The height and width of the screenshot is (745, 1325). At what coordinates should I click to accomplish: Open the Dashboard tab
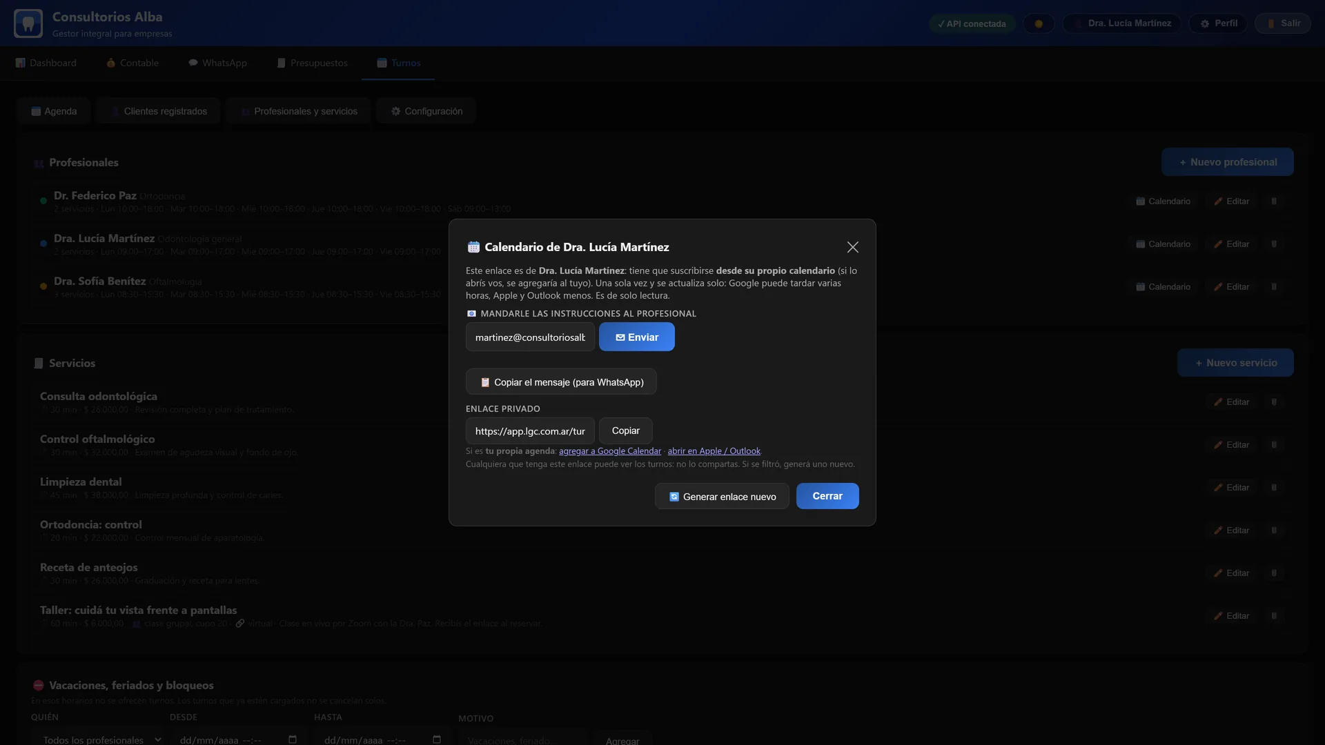pos(46,63)
